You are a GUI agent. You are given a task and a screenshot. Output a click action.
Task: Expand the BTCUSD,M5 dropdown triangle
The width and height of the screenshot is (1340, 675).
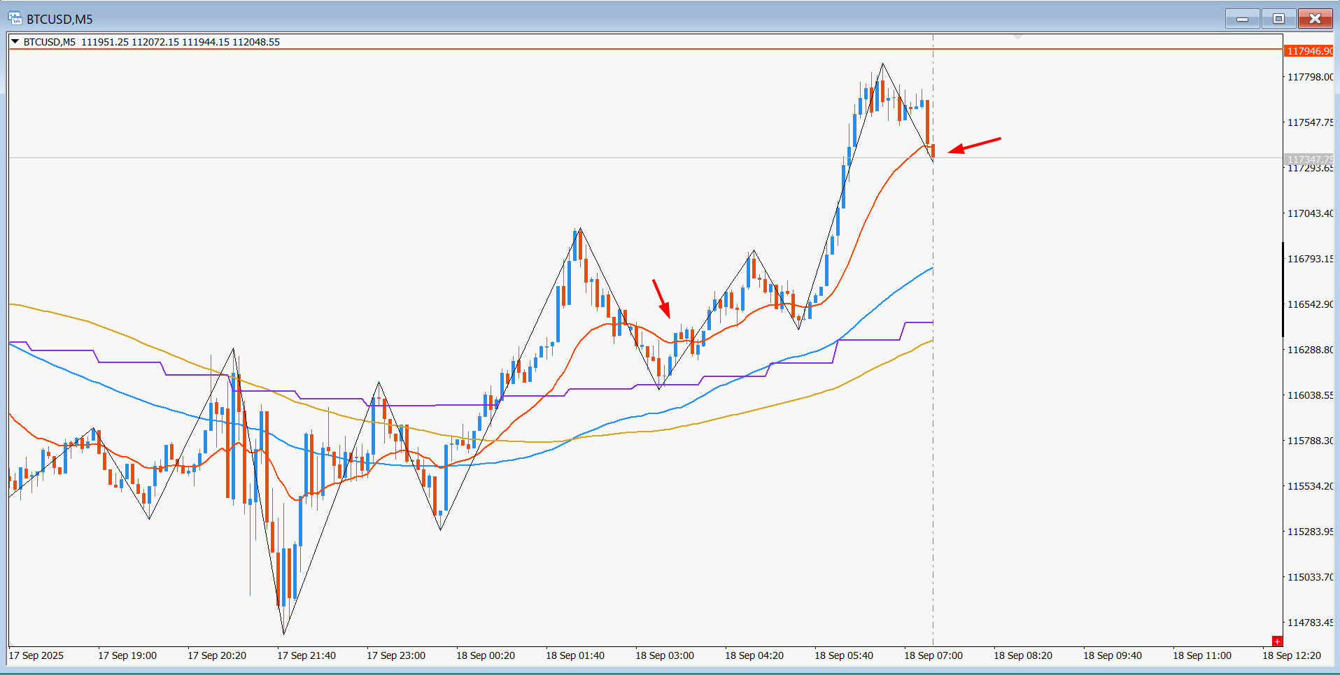click(15, 42)
